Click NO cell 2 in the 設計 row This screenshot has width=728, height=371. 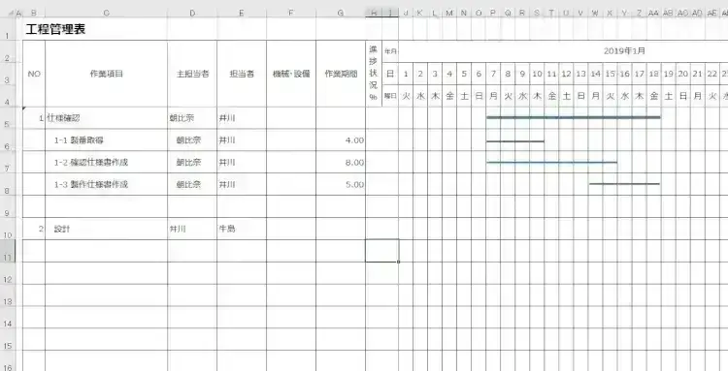pos(34,229)
